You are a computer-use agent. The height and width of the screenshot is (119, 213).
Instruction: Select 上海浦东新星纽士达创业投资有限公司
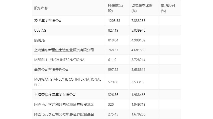click(x=64, y=50)
